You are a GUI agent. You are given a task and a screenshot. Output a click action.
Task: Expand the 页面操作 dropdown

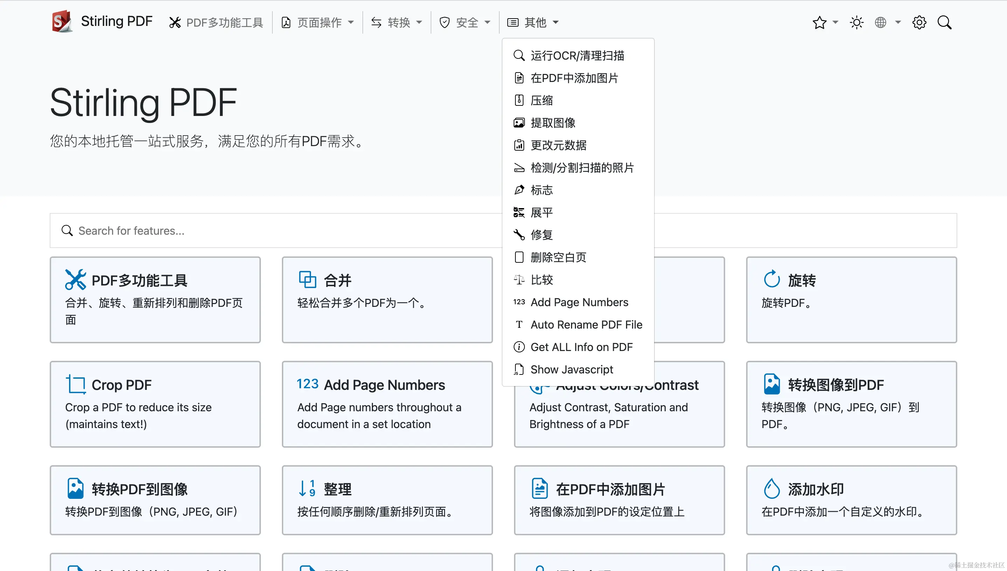318,22
